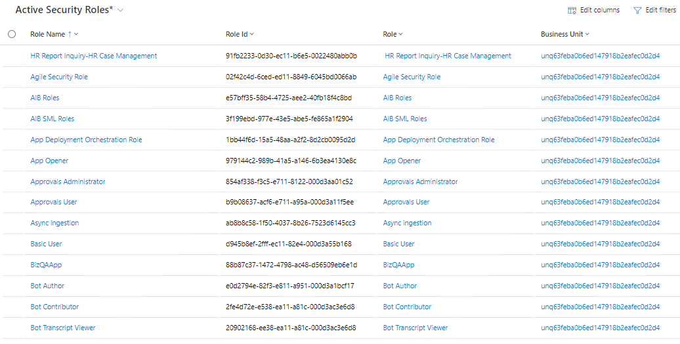Open the Role Id column dropdown
The width and height of the screenshot is (680, 344).
252,34
